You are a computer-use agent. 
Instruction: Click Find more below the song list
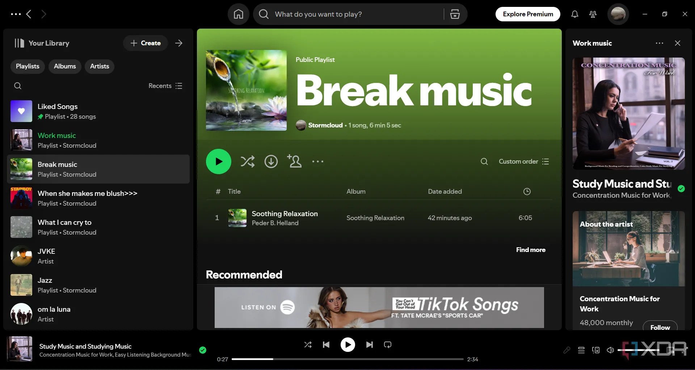(x=530, y=250)
